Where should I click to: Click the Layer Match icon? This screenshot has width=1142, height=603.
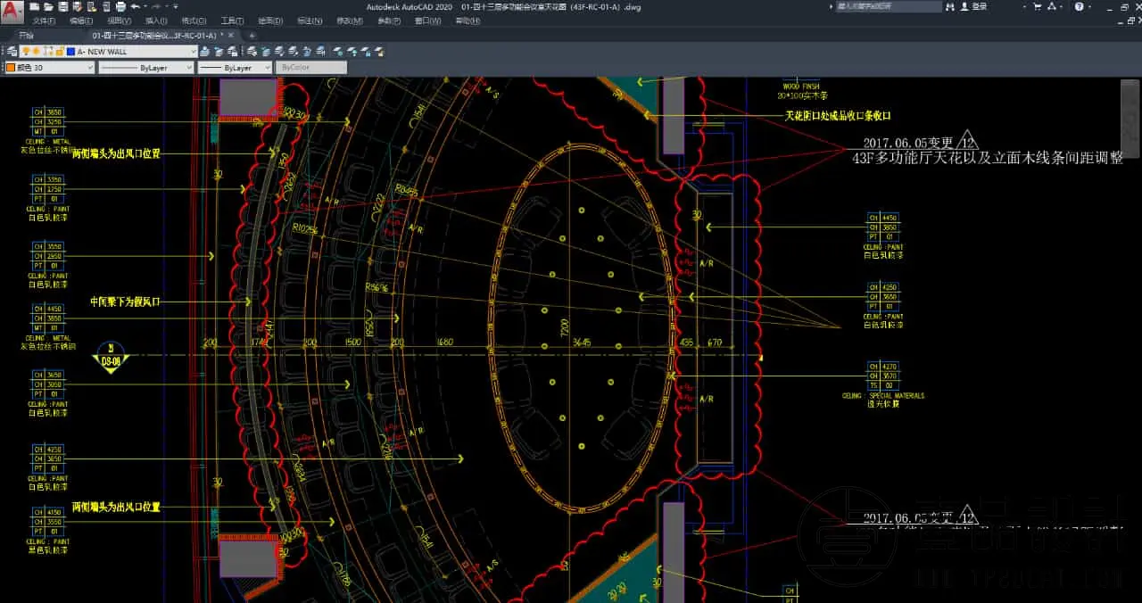pos(252,52)
